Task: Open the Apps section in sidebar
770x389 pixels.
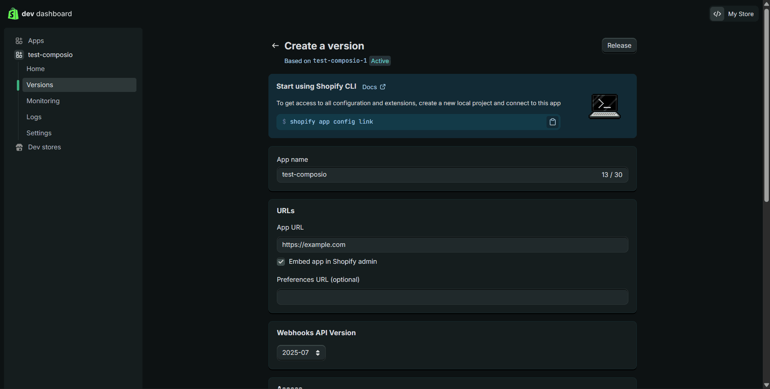Action: click(36, 41)
